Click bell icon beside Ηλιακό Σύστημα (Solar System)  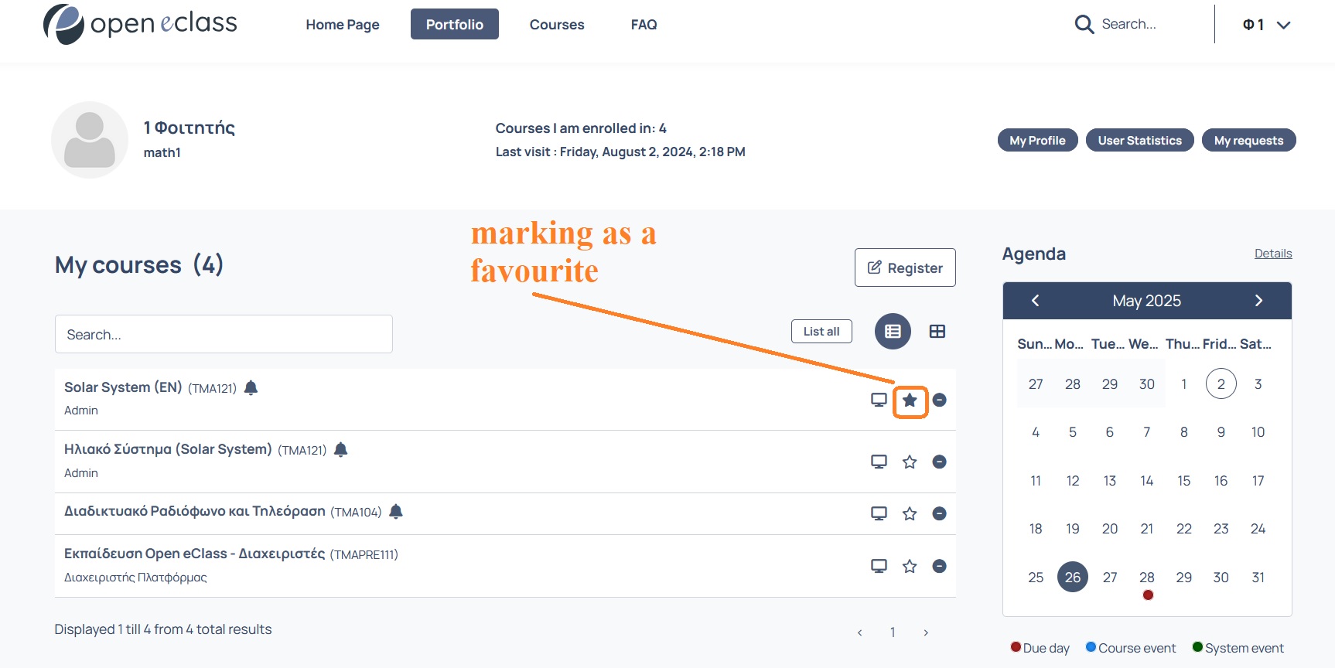tap(340, 449)
